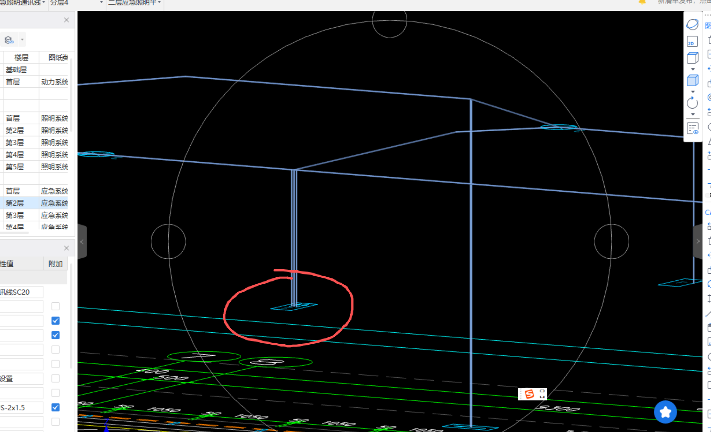
Task: Click the floor layers icon in drawing panel
Action: click(x=9, y=40)
